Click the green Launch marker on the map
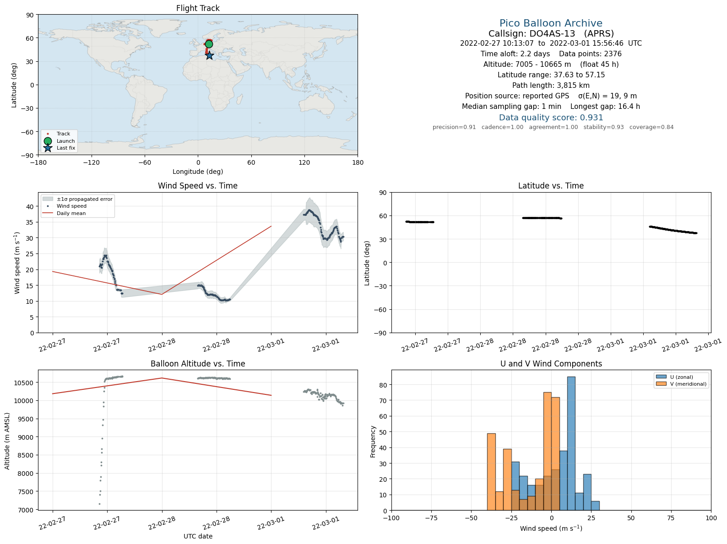Viewport: 727px width, 544px height. (x=209, y=44)
